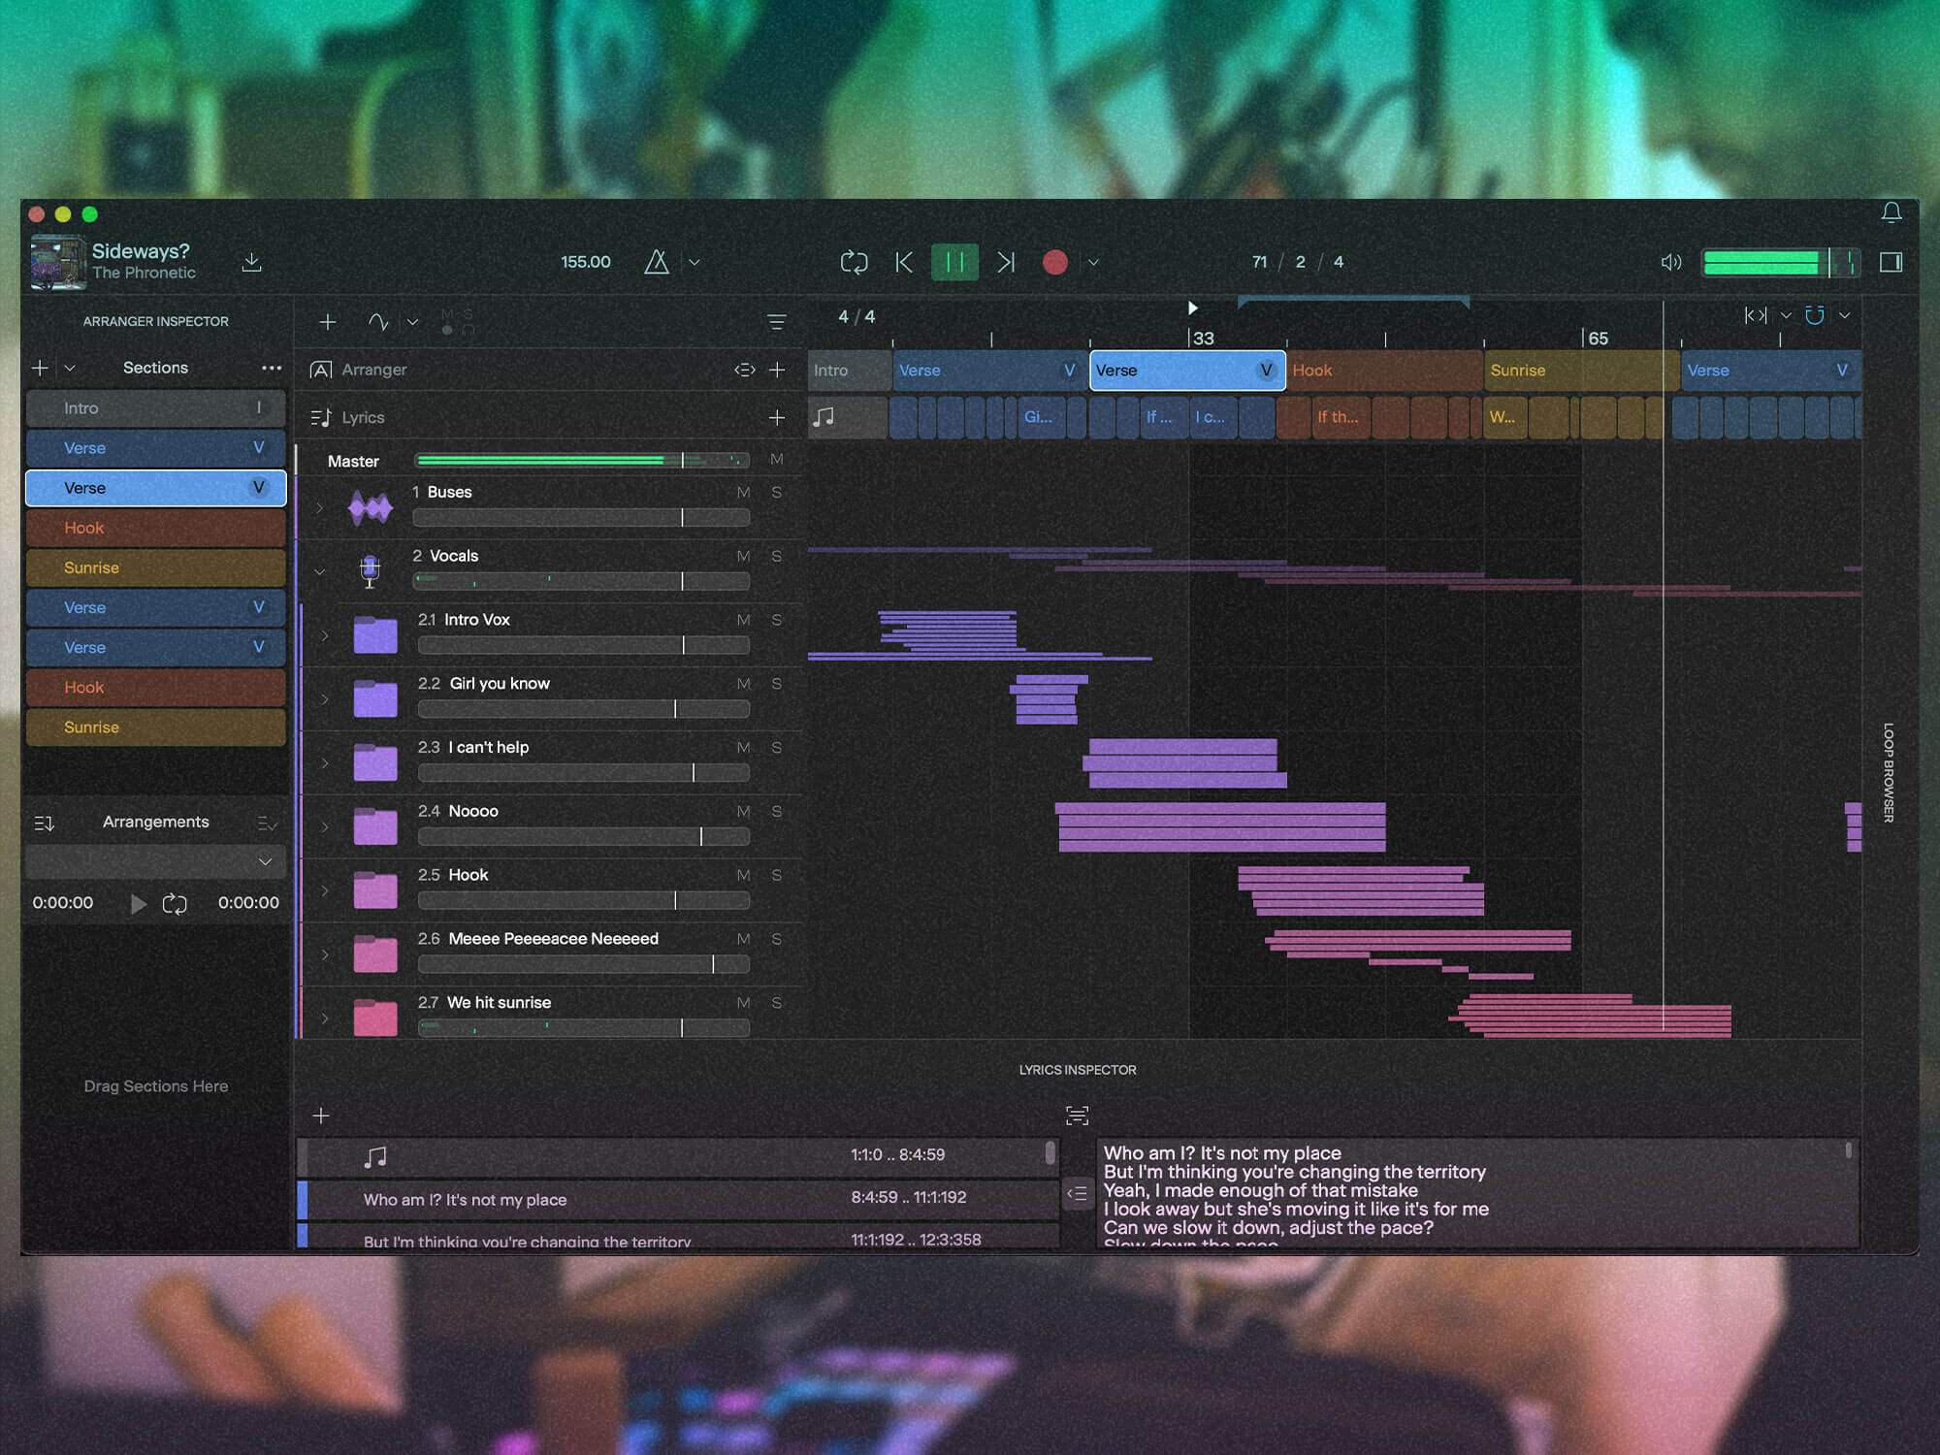Open the notification bell
Viewport: 1940px width, 1455px height.
tap(1891, 212)
